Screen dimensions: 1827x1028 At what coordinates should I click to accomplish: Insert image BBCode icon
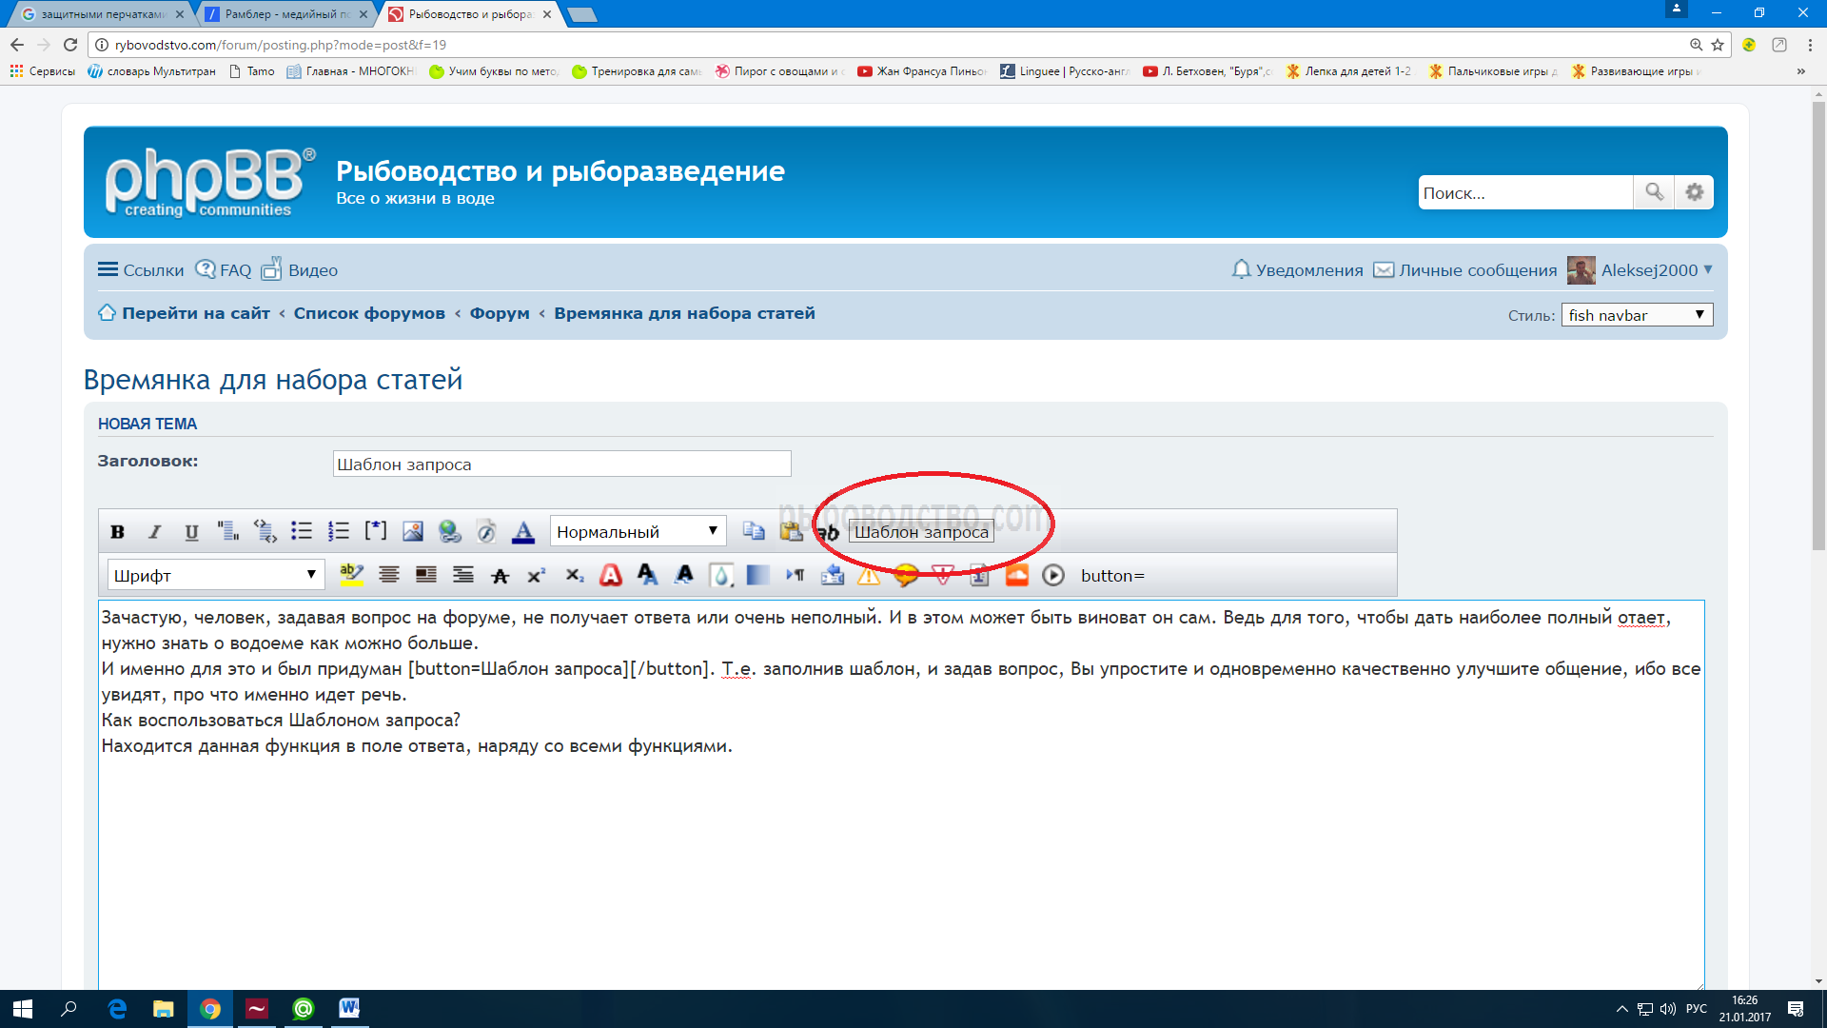412,531
